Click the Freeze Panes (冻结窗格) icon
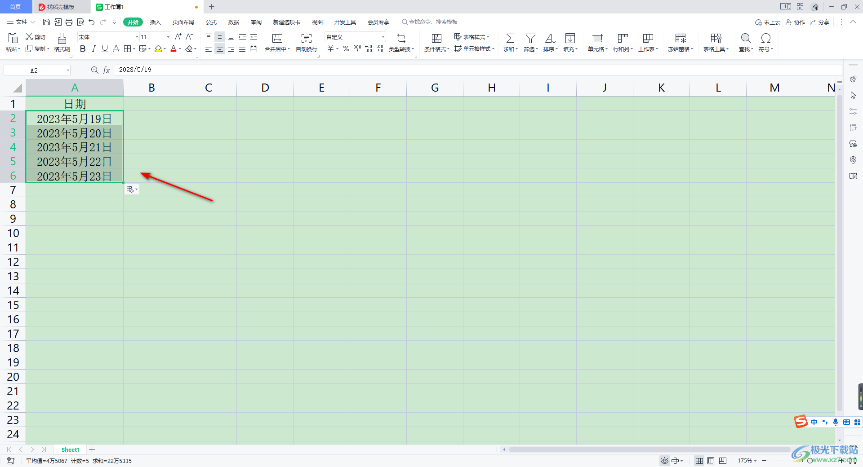863x467 pixels. pyautogui.click(x=681, y=38)
